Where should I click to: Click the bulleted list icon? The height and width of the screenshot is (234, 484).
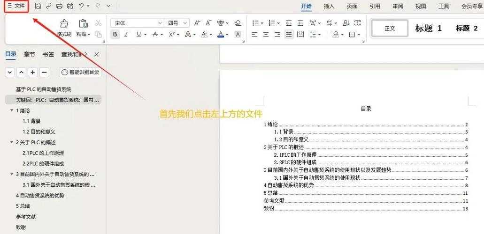255,23
